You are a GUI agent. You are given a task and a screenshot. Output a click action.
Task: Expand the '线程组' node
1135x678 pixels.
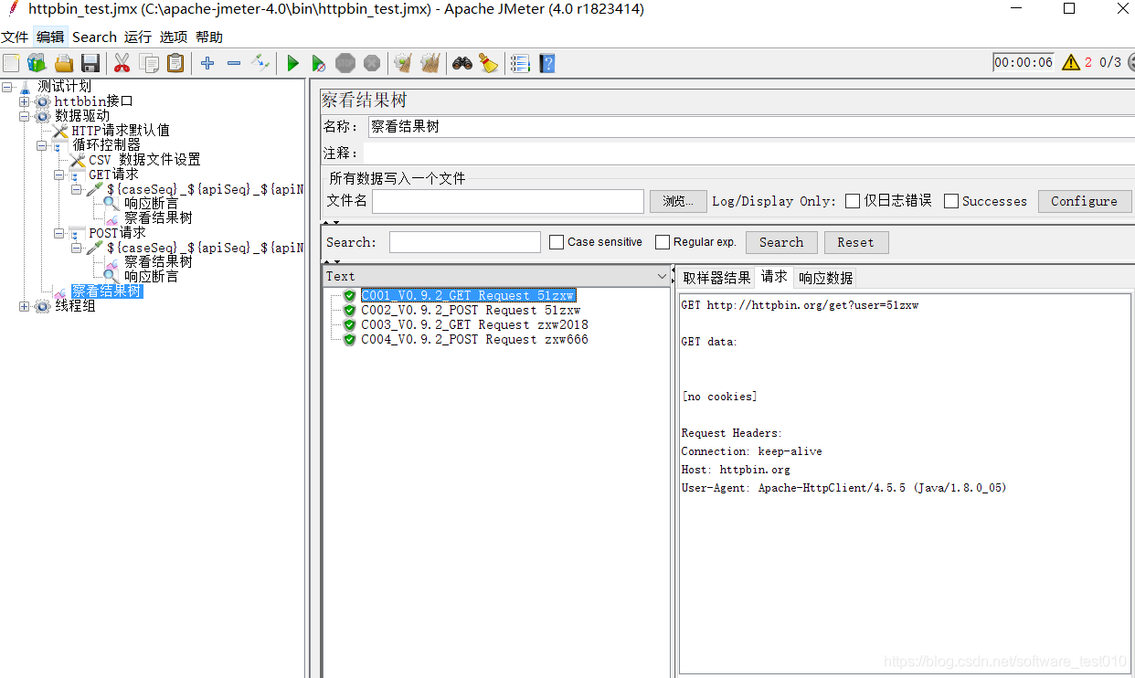click(x=25, y=306)
